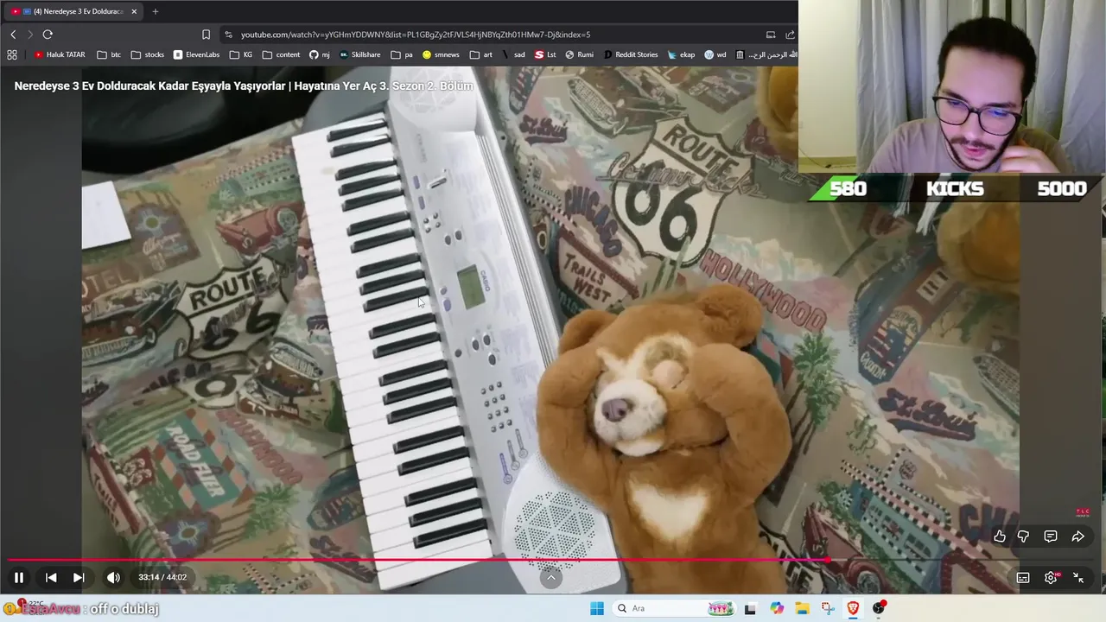Click the youtube.com address bar URL
Viewport: 1106px width, 622px height.
tap(416, 35)
